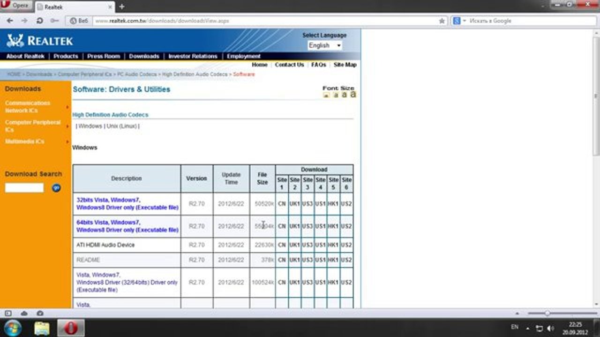Click the Opera taskbar icon
600x337 pixels.
click(x=71, y=328)
